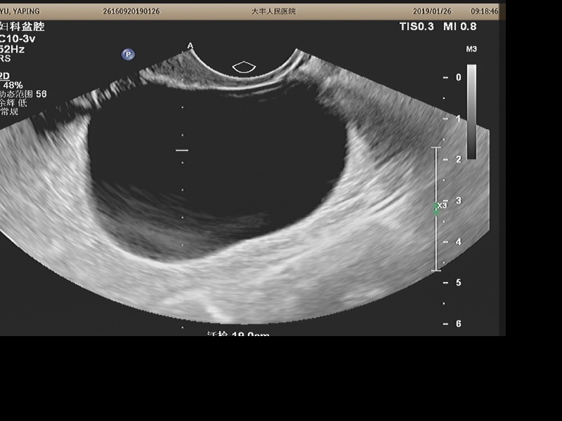
Task: Click the 2D mode label
Action: 5,75
